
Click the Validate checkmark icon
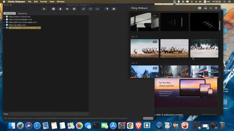[x=97, y=9]
